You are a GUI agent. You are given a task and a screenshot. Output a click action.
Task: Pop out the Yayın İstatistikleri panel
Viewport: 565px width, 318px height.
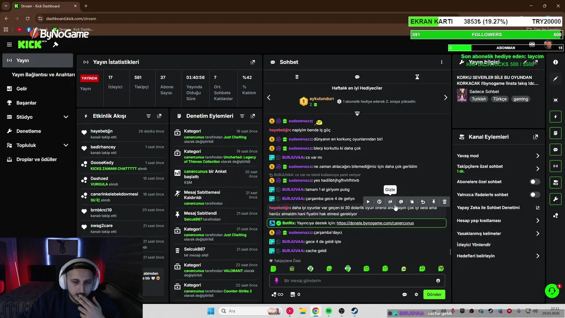(252, 62)
